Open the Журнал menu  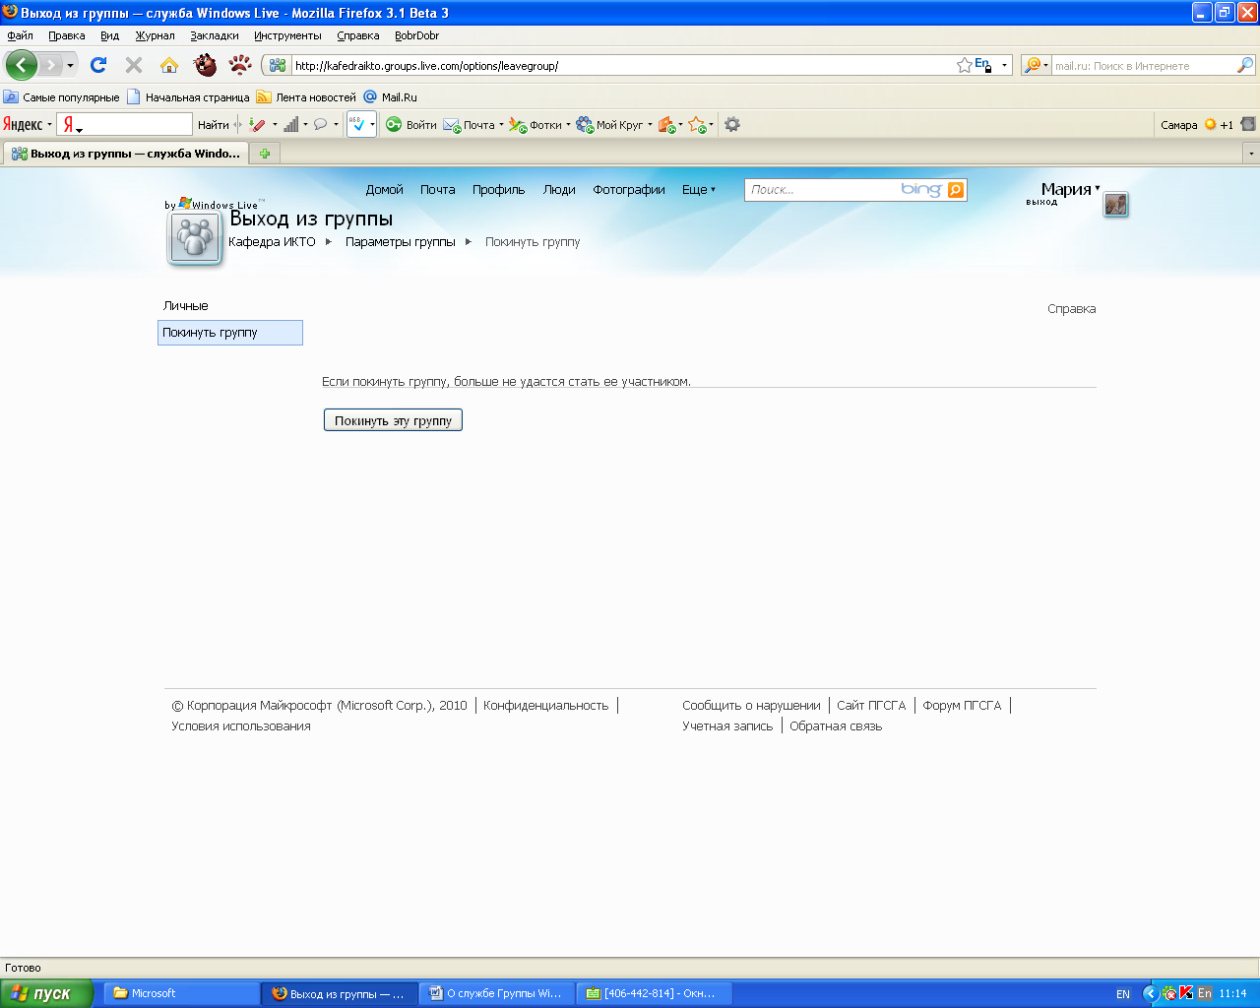[x=155, y=35]
